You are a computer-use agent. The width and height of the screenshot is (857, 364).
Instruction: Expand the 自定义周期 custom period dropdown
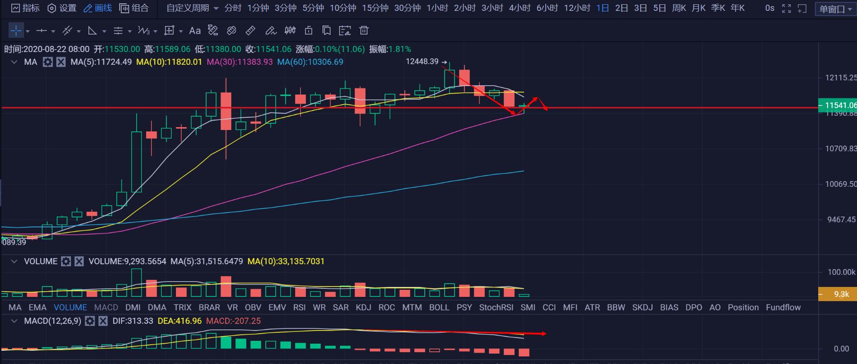pos(192,8)
